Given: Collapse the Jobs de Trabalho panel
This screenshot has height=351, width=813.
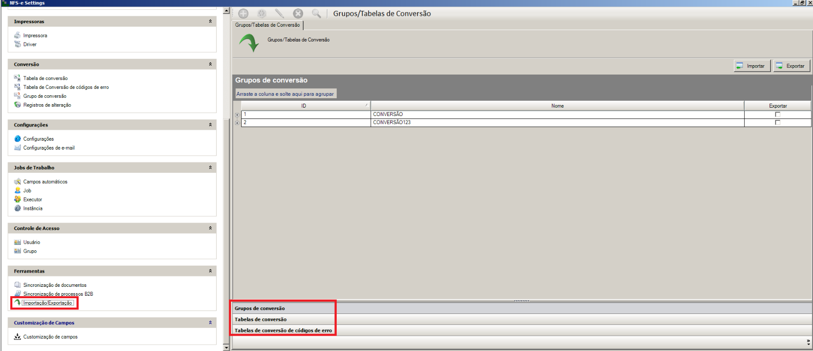Looking at the screenshot, I should pos(210,168).
